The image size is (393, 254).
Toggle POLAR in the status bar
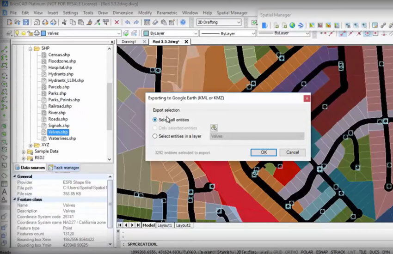tap(307, 252)
